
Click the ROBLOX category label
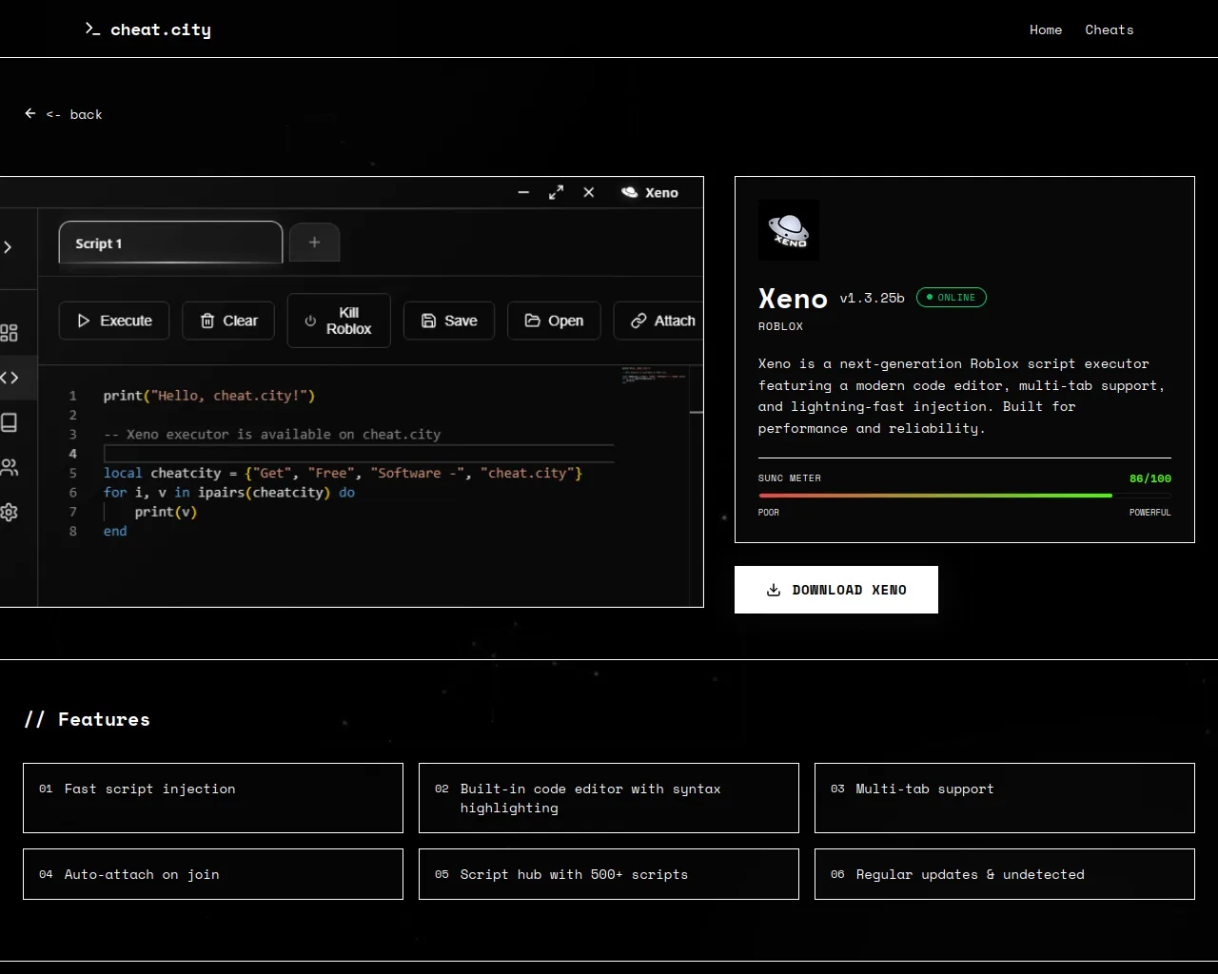[x=780, y=326]
